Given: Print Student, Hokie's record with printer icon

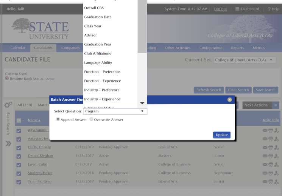Looking at the screenshot, I should [x=271, y=173].
